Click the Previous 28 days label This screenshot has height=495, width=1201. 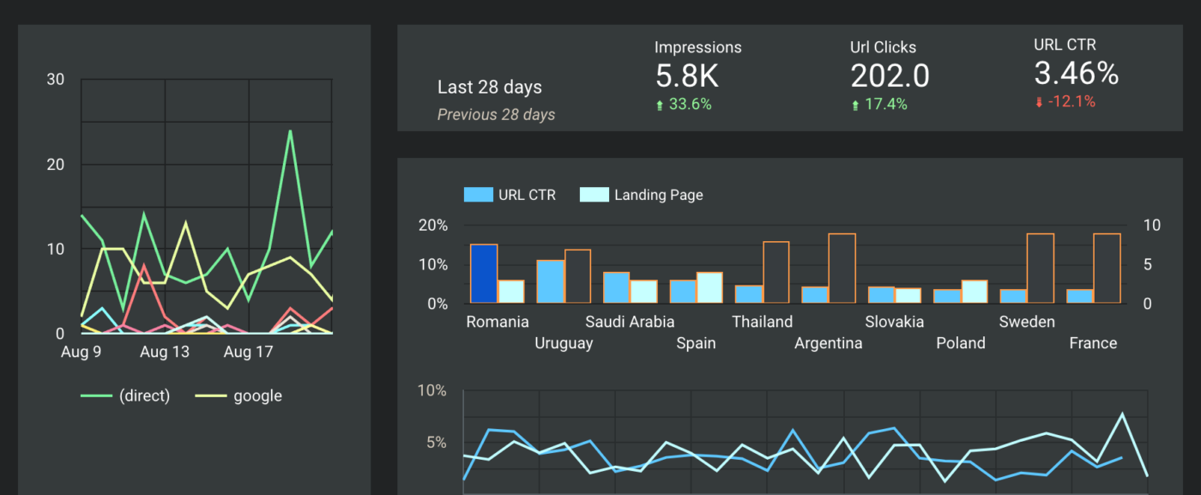pyautogui.click(x=496, y=114)
